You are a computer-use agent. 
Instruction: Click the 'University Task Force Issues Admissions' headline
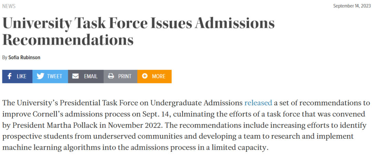click(138, 23)
